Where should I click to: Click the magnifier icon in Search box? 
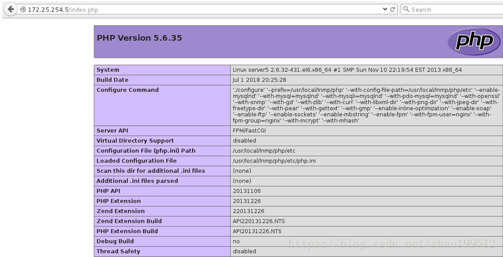406,9
